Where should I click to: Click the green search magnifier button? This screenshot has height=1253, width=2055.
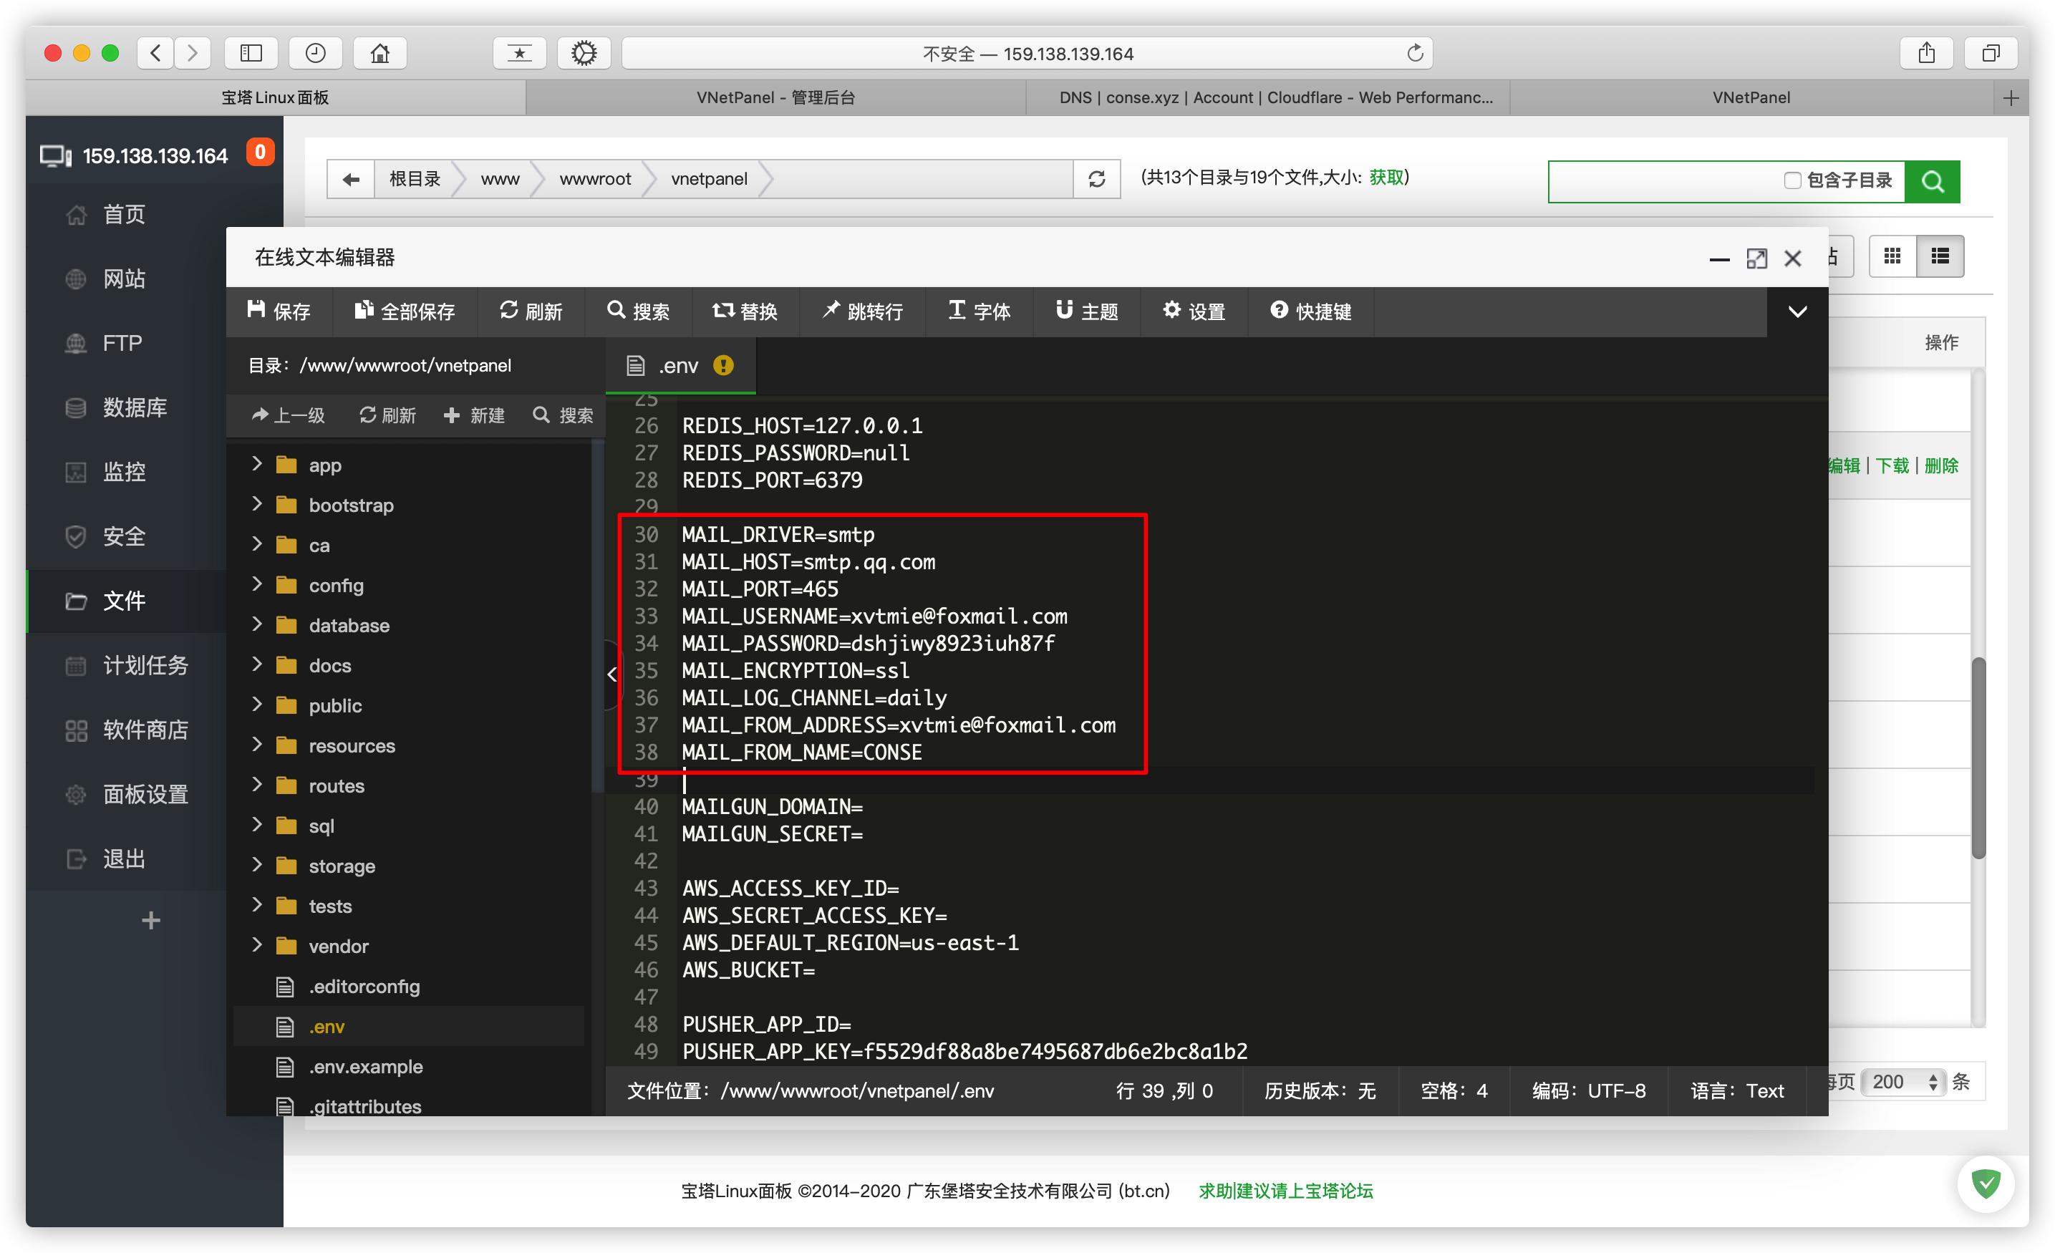[x=1933, y=181]
